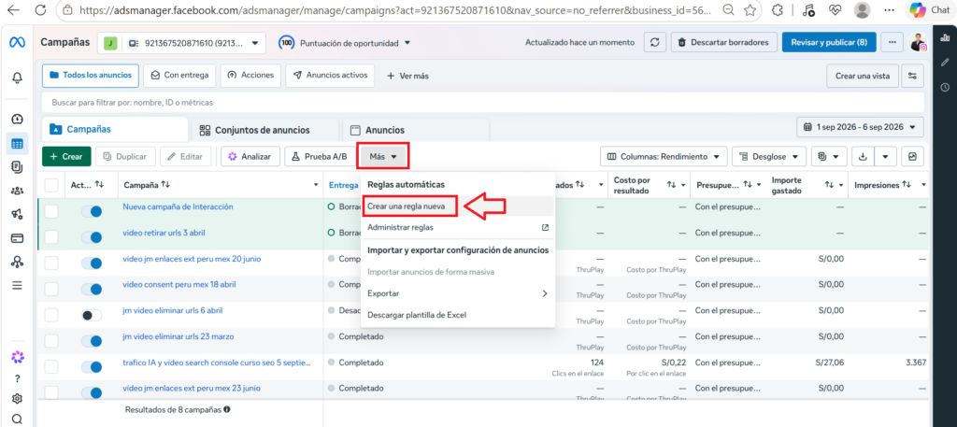Viewport: 957px width, 427px height.
Task: Switch to the Conjuntos de anuncios tab
Action: tap(264, 130)
